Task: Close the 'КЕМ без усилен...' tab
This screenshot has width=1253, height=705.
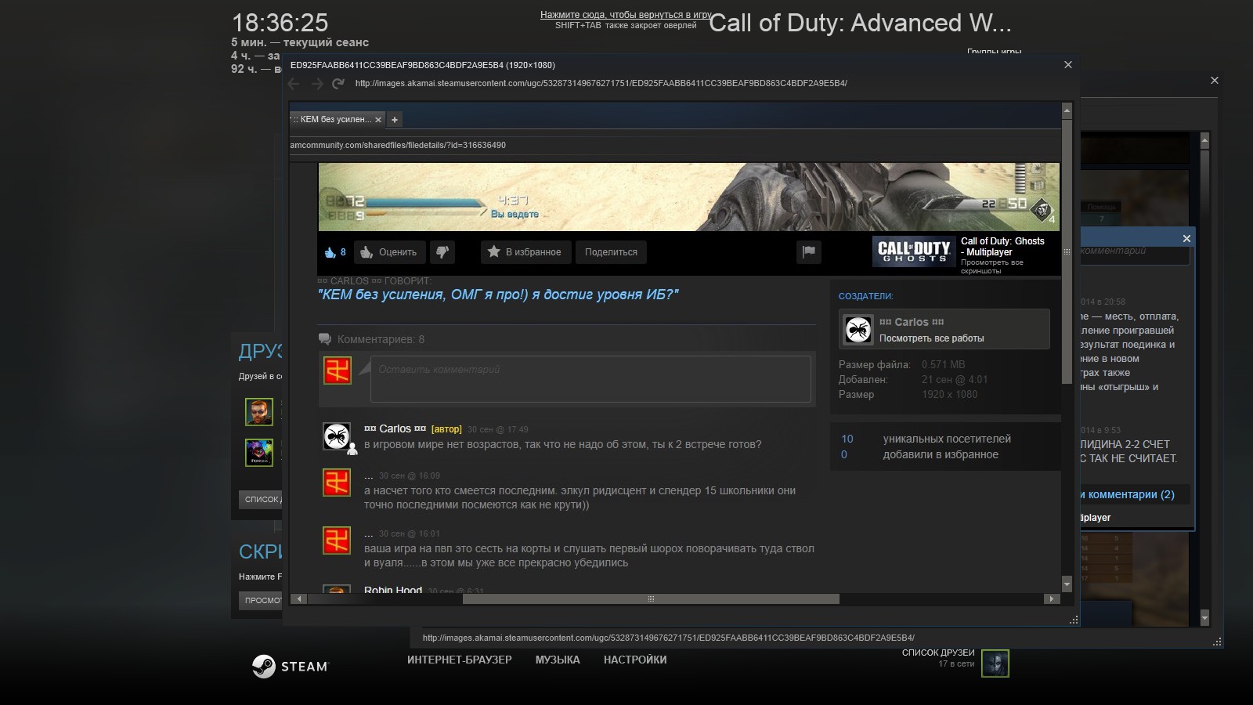Action: (x=378, y=120)
